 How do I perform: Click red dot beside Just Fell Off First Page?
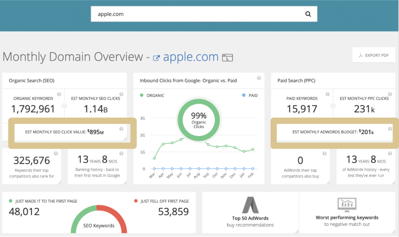(136, 201)
